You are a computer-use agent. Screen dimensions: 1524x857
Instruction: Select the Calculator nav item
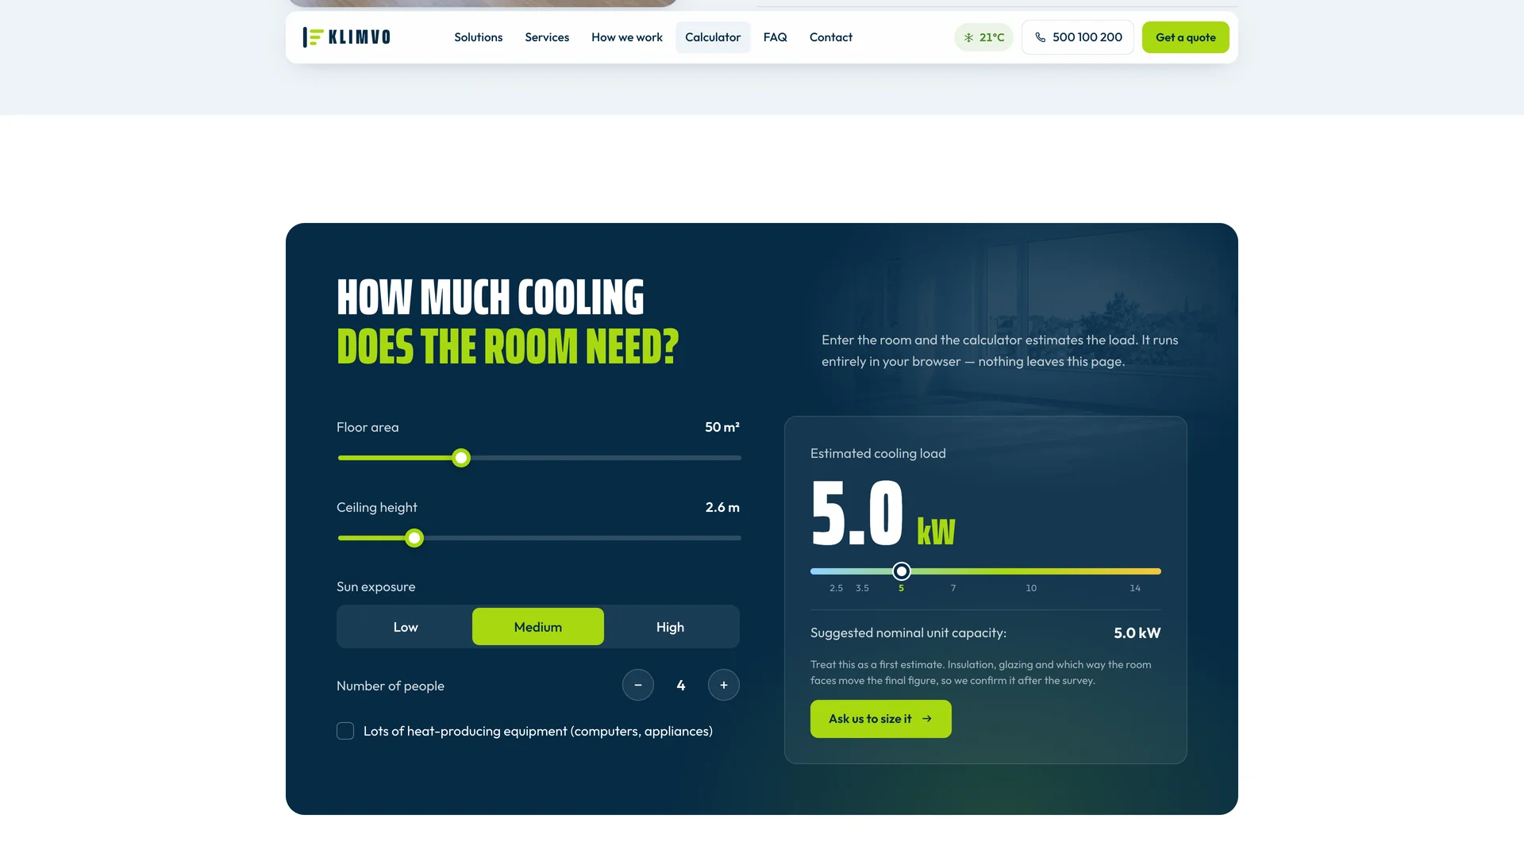point(713,37)
